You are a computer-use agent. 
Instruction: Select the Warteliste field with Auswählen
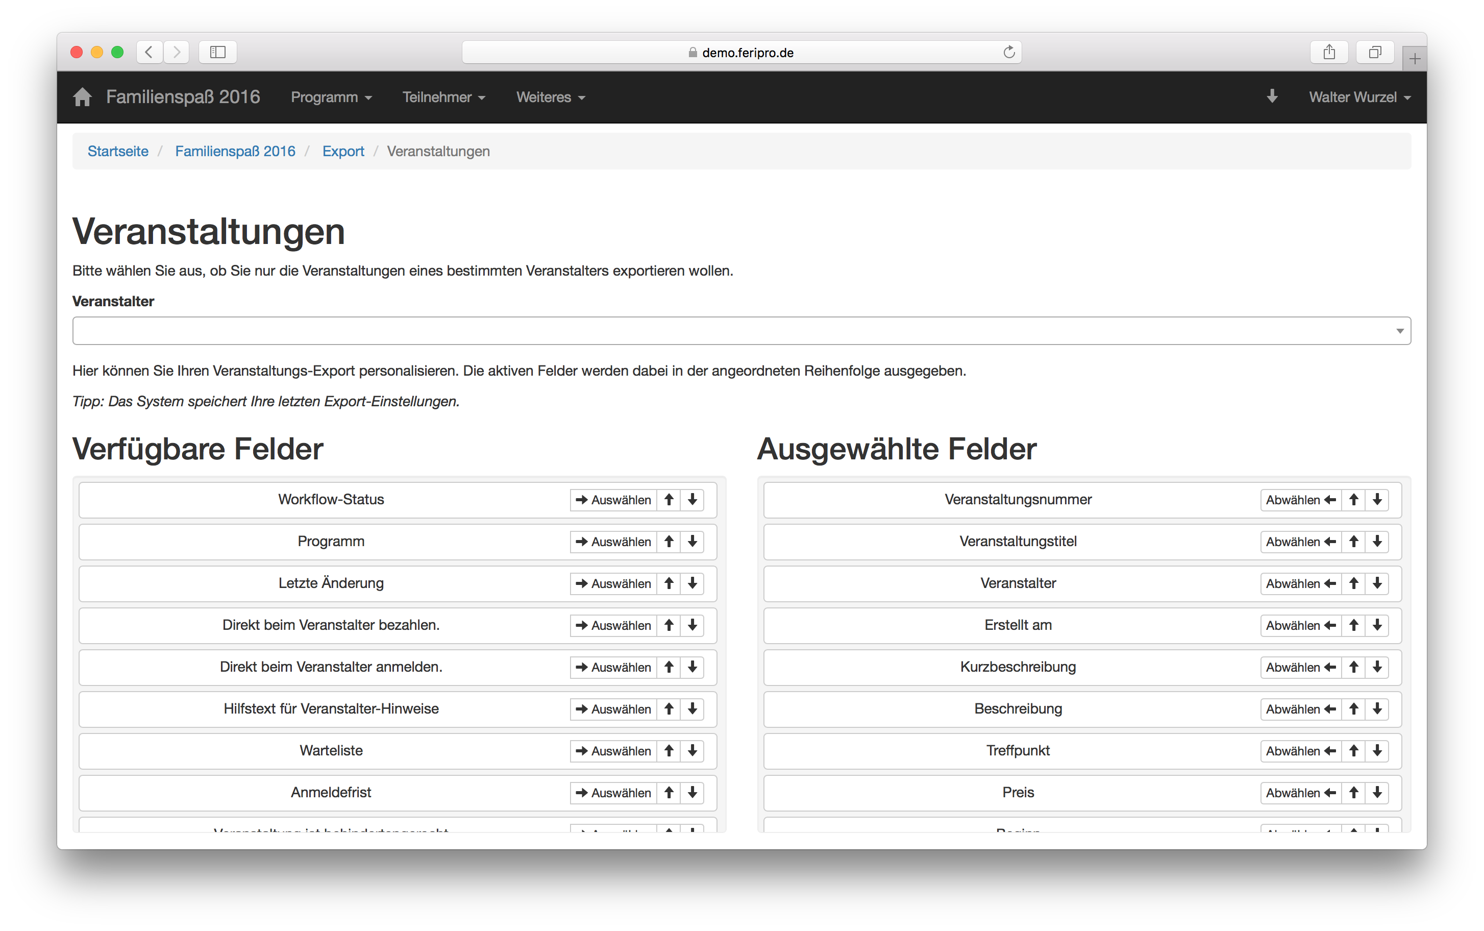(x=613, y=751)
